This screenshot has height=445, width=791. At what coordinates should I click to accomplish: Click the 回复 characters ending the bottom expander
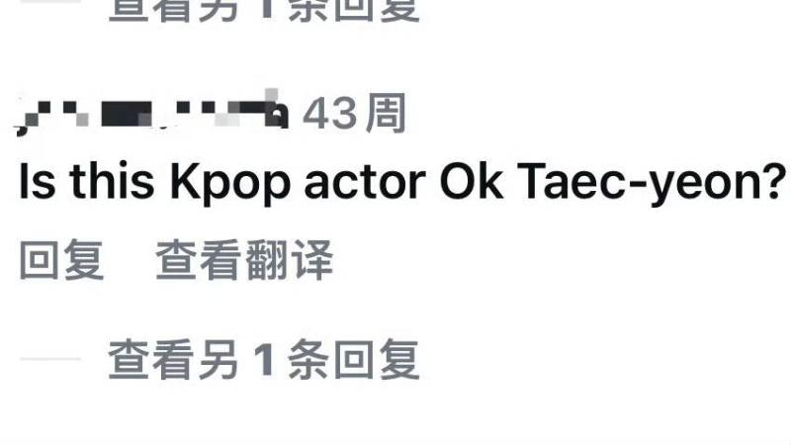click(x=377, y=359)
